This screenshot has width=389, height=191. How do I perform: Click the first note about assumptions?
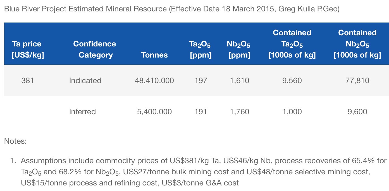coord(195,172)
